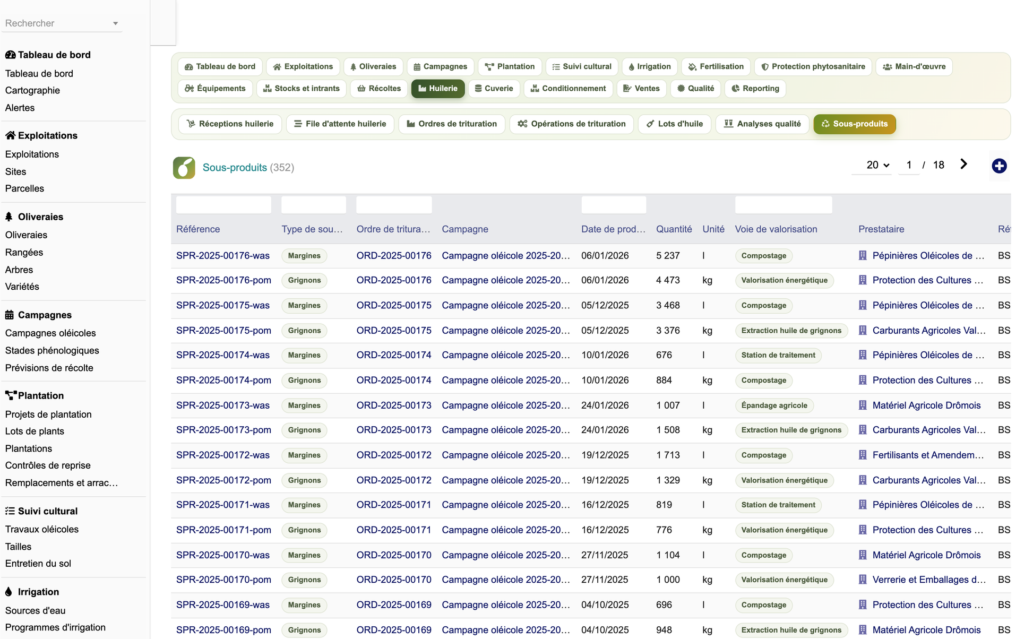Click the Voie de valorisation filter field
This screenshot has width=1033, height=639.
784,205
